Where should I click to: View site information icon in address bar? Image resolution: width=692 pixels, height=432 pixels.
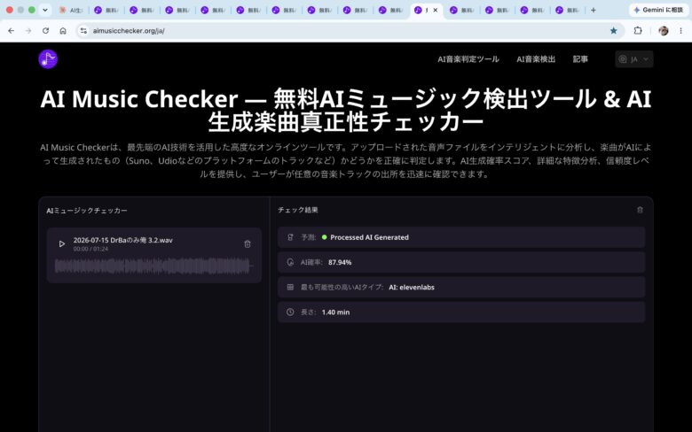(83, 31)
